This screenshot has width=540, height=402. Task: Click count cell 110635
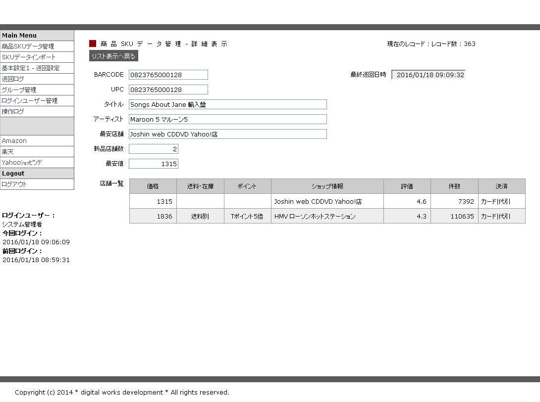[x=455, y=216]
